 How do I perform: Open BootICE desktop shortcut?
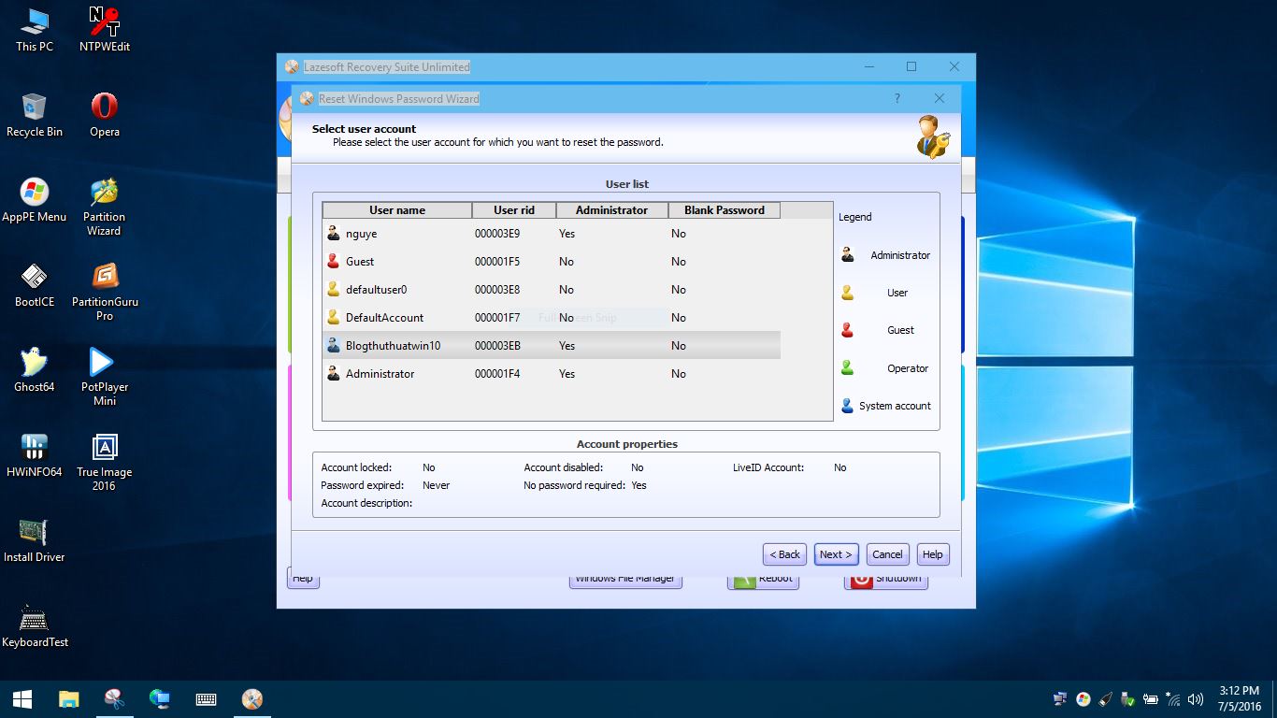point(35,285)
